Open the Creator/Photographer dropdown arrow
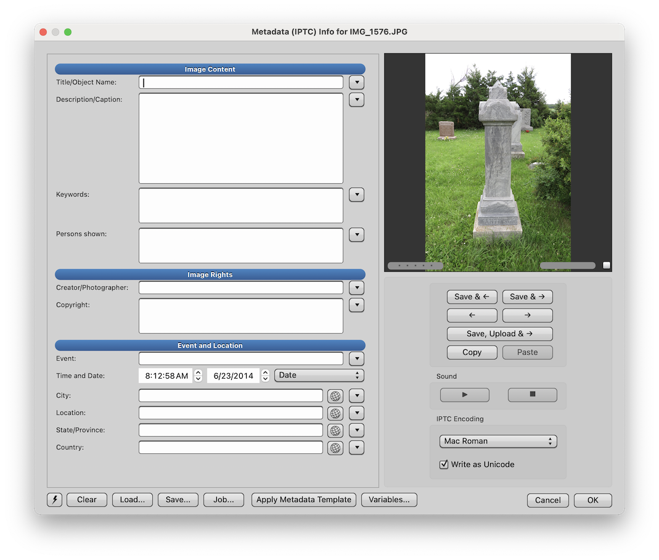 356,288
